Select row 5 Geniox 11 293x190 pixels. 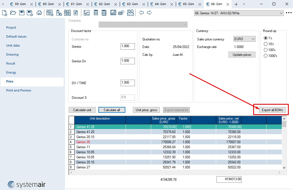[175, 147]
